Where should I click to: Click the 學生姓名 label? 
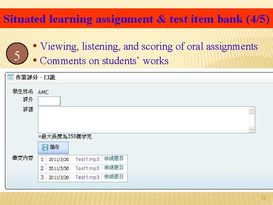click(23, 91)
